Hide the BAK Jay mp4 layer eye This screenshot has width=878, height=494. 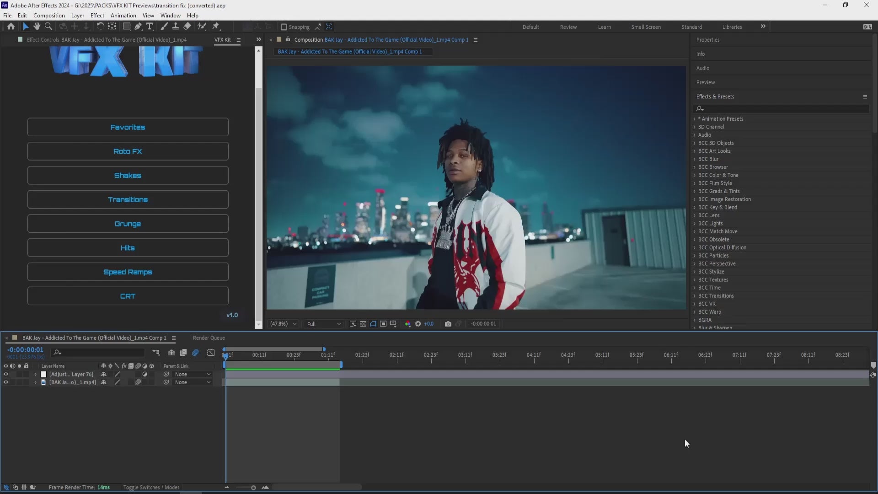coord(6,382)
